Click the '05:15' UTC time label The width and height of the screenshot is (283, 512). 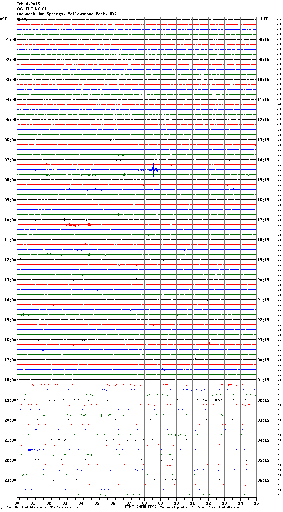(x=263, y=460)
